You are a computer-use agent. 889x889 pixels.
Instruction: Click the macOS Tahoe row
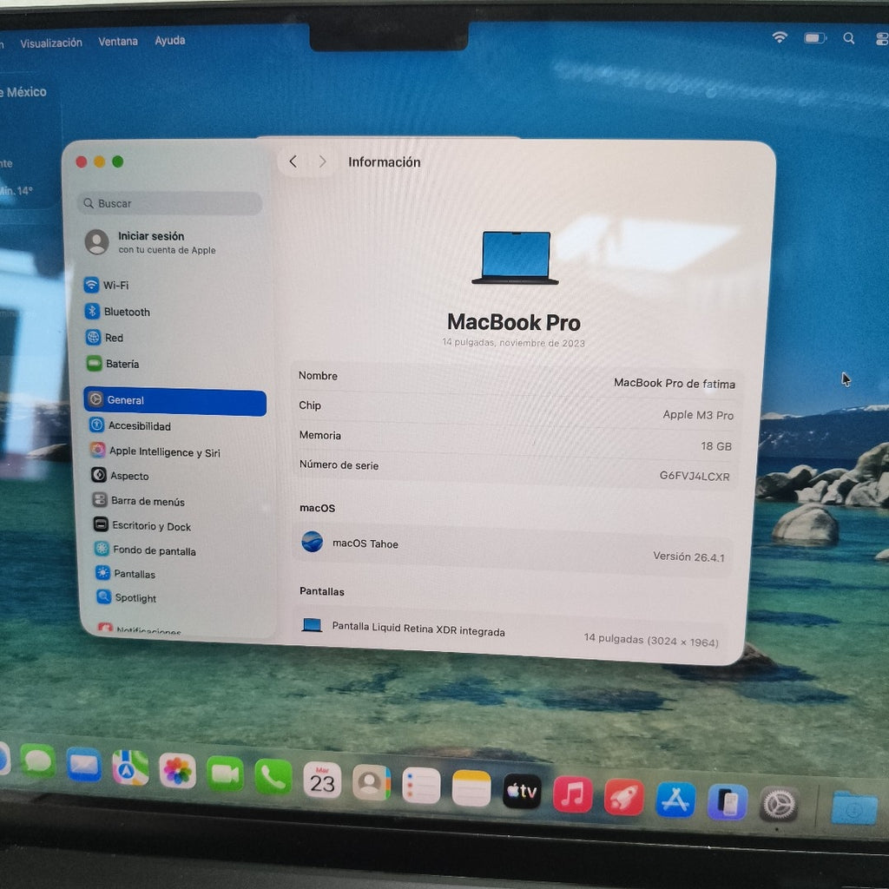coord(512,548)
